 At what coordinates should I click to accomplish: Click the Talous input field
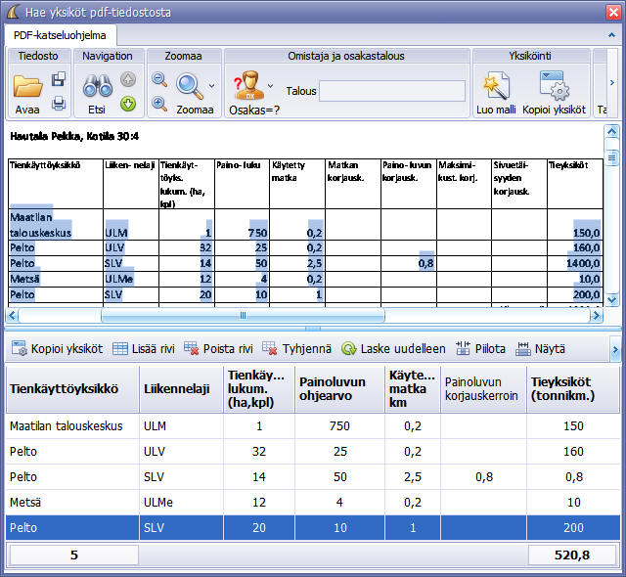[x=390, y=91]
